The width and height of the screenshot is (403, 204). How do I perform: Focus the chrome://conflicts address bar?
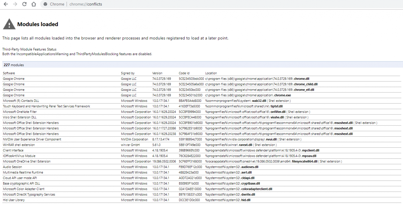86,4
